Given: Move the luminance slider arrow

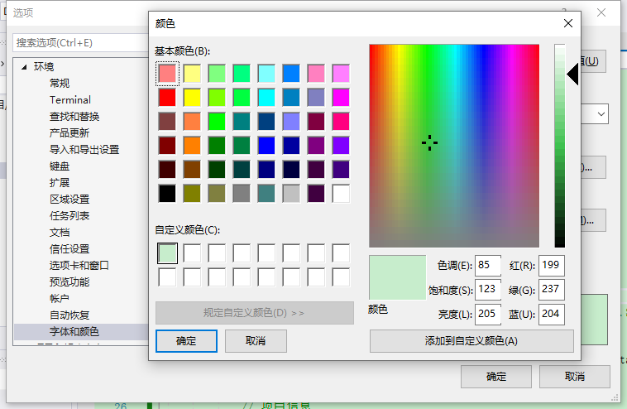Looking at the screenshot, I should [x=572, y=74].
